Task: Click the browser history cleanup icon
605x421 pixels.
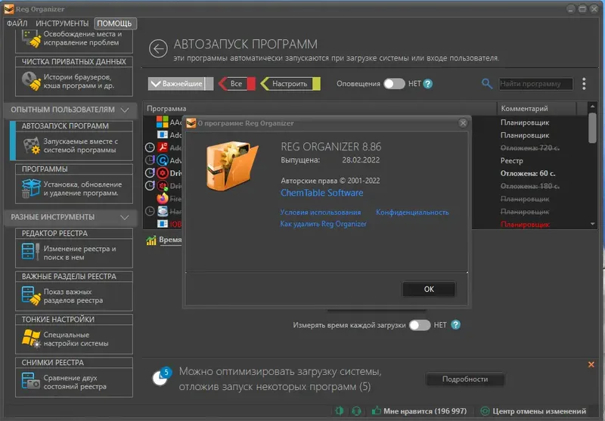Action: pos(31,82)
